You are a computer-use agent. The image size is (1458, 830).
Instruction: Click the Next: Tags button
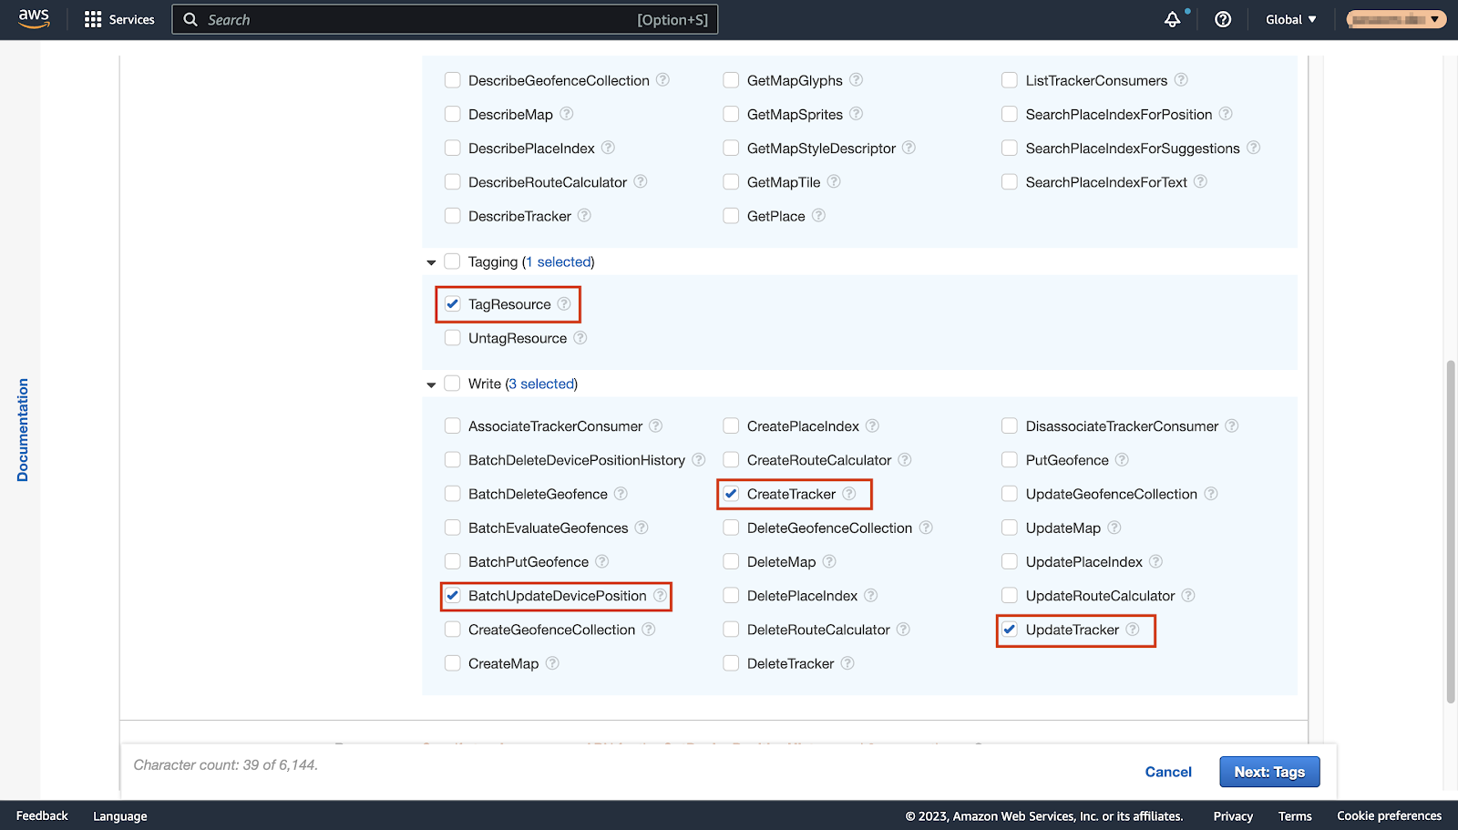1269,772
